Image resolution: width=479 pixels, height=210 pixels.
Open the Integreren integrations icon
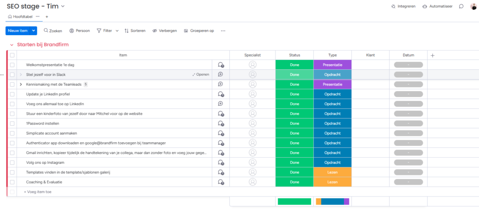(x=393, y=7)
